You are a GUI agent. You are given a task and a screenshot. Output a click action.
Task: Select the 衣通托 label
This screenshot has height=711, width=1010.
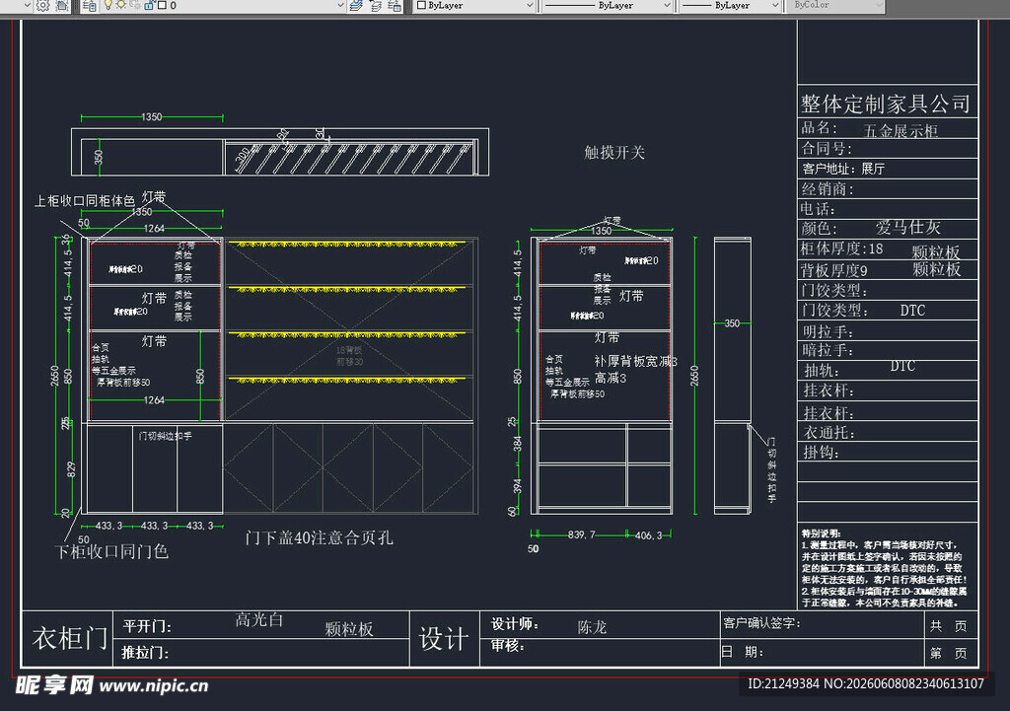point(829,433)
